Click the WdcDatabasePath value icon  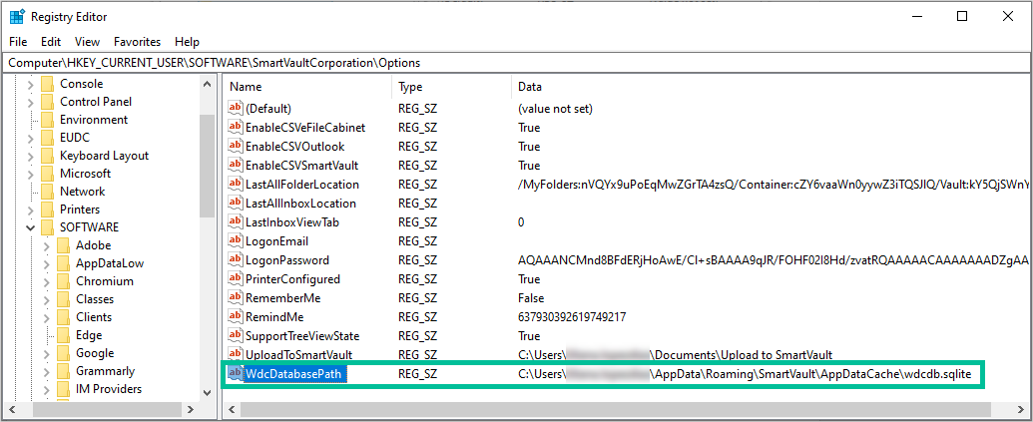236,374
